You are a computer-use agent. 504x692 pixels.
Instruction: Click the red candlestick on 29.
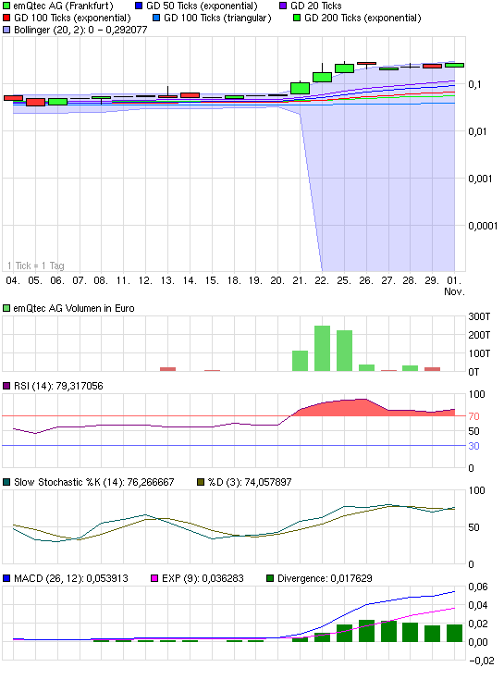coord(433,67)
